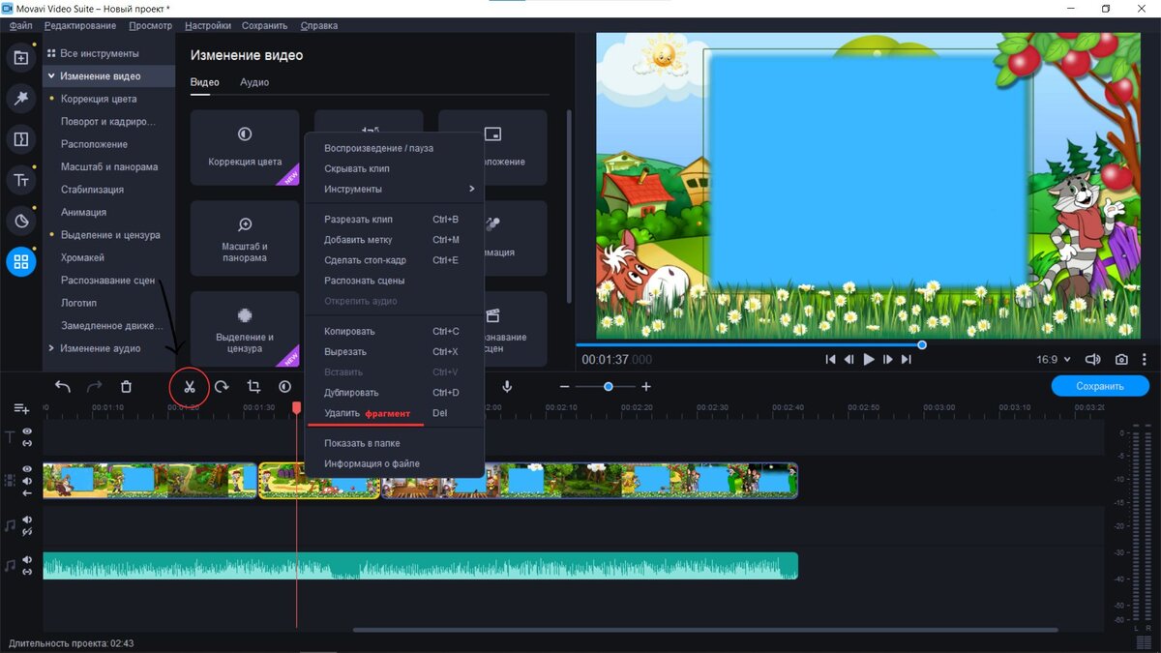The image size is (1161, 653).
Task: Open the transitions sidebar tab
Action: (x=20, y=138)
